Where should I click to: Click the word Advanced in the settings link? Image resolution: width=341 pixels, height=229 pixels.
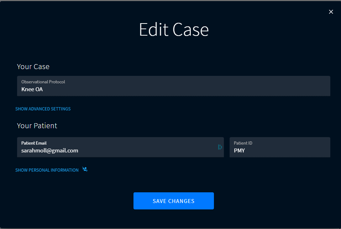click(40, 109)
